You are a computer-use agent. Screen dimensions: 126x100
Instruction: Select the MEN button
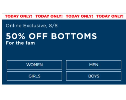point(93,65)
